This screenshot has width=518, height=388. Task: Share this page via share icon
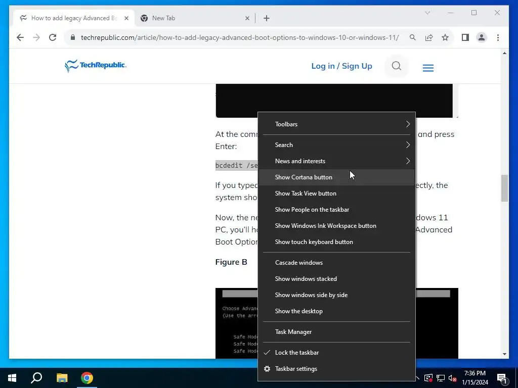click(x=429, y=37)
